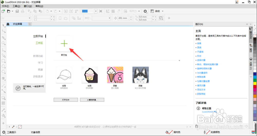The height and width of the screenshot is (136, 257).
Task: Click the Redo arrow icon
Action: (56, 11)
